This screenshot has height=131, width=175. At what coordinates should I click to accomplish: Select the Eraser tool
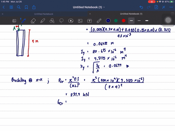(x=33, y=21)
